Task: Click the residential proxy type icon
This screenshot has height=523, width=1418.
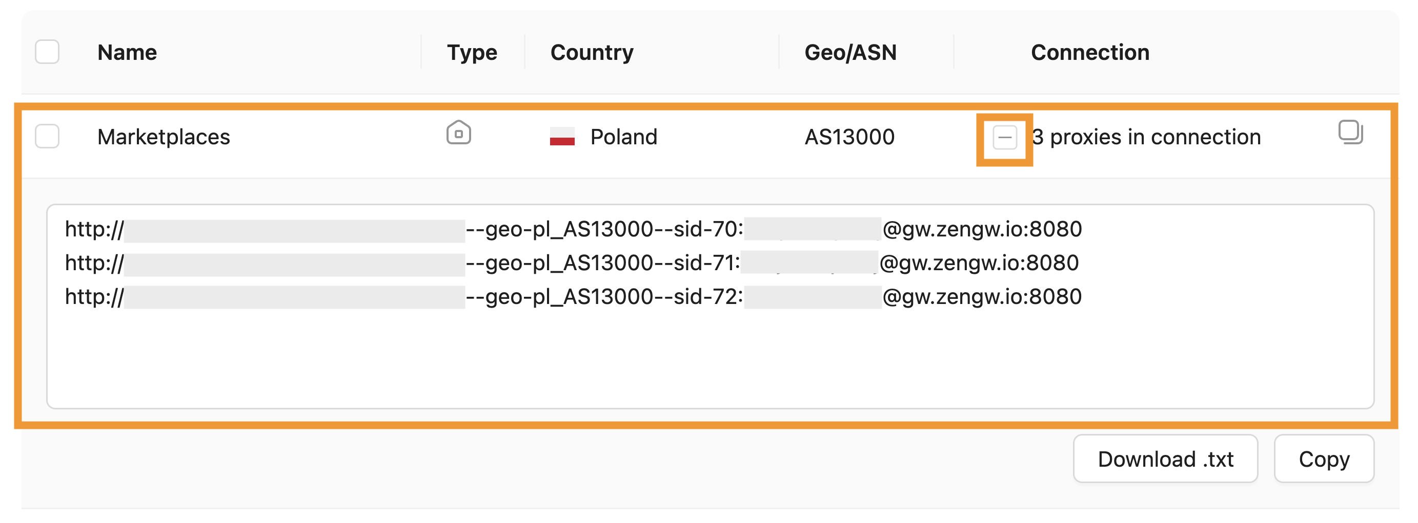Action: tap(458, 133)
